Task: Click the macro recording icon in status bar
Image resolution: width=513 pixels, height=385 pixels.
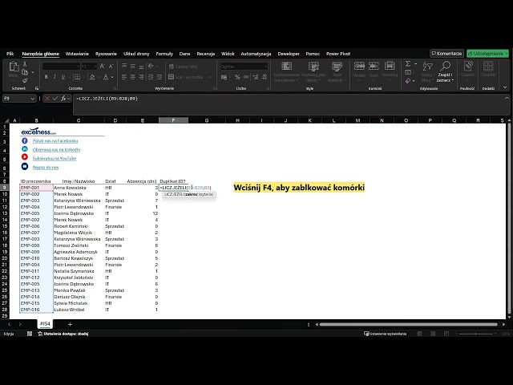Action: pyautogui.click(x=30, y=334)
